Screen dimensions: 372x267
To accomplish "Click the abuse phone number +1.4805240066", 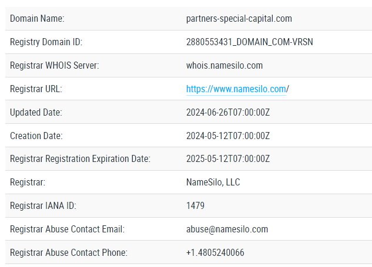I will click(215, 253).
